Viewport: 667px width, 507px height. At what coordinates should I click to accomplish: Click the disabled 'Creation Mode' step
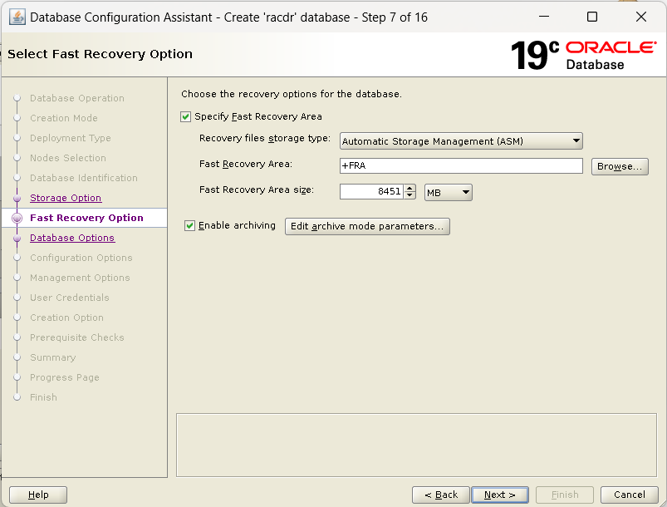tap(64, 118)
